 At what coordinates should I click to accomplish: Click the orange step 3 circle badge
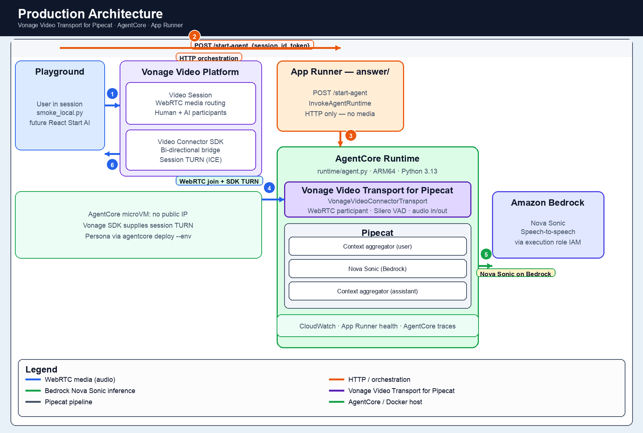tap(351, 135)
